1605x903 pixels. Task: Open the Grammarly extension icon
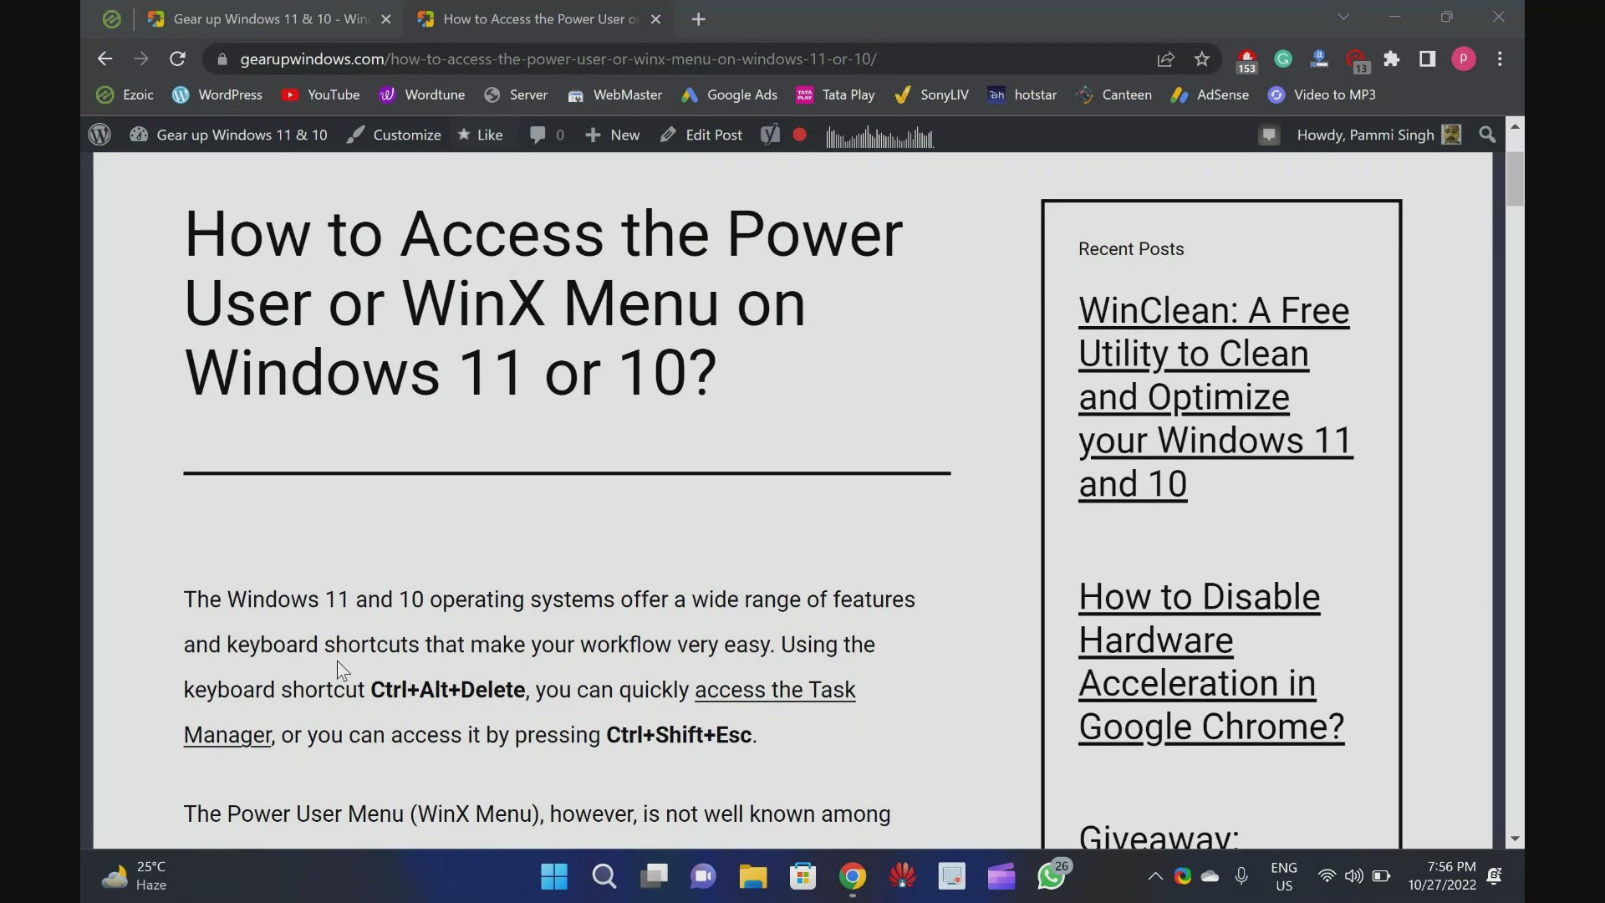click(1283, 59)
